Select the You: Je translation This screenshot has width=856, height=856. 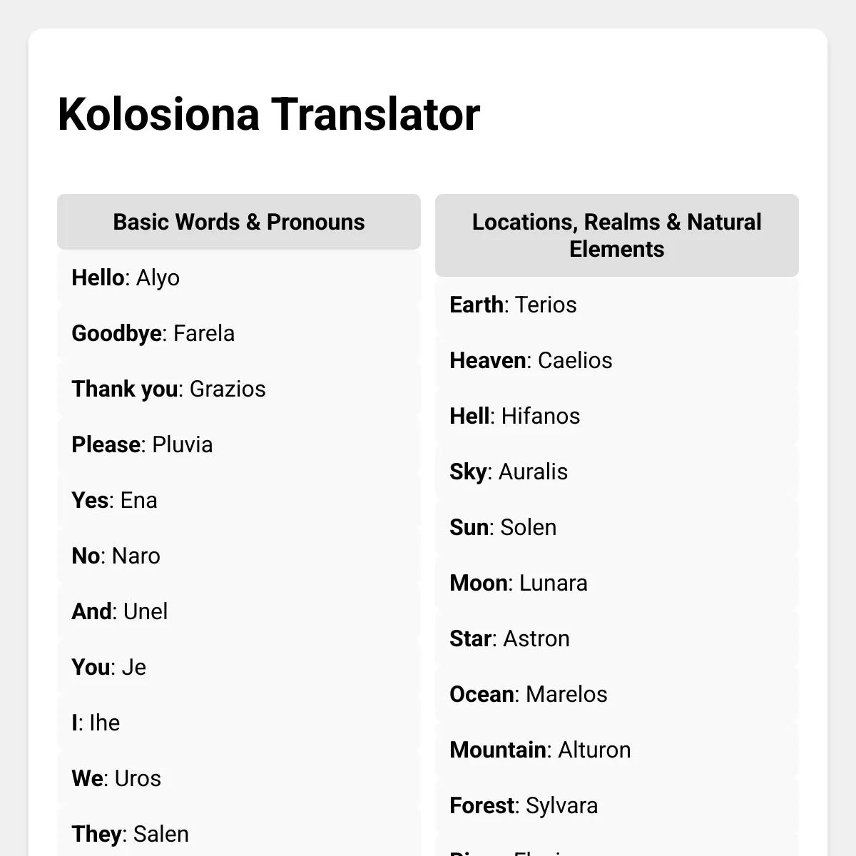pyautogui.click(x=239, y=667)
